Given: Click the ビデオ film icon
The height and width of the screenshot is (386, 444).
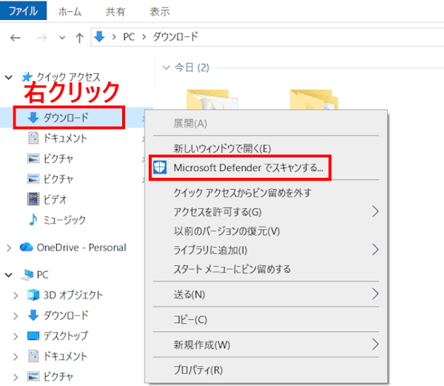Looking at the screenshot, I should (x=33, y=199).
